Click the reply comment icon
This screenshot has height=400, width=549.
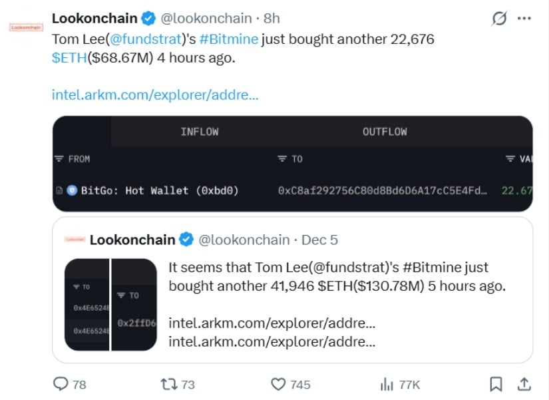coord(61,384)
